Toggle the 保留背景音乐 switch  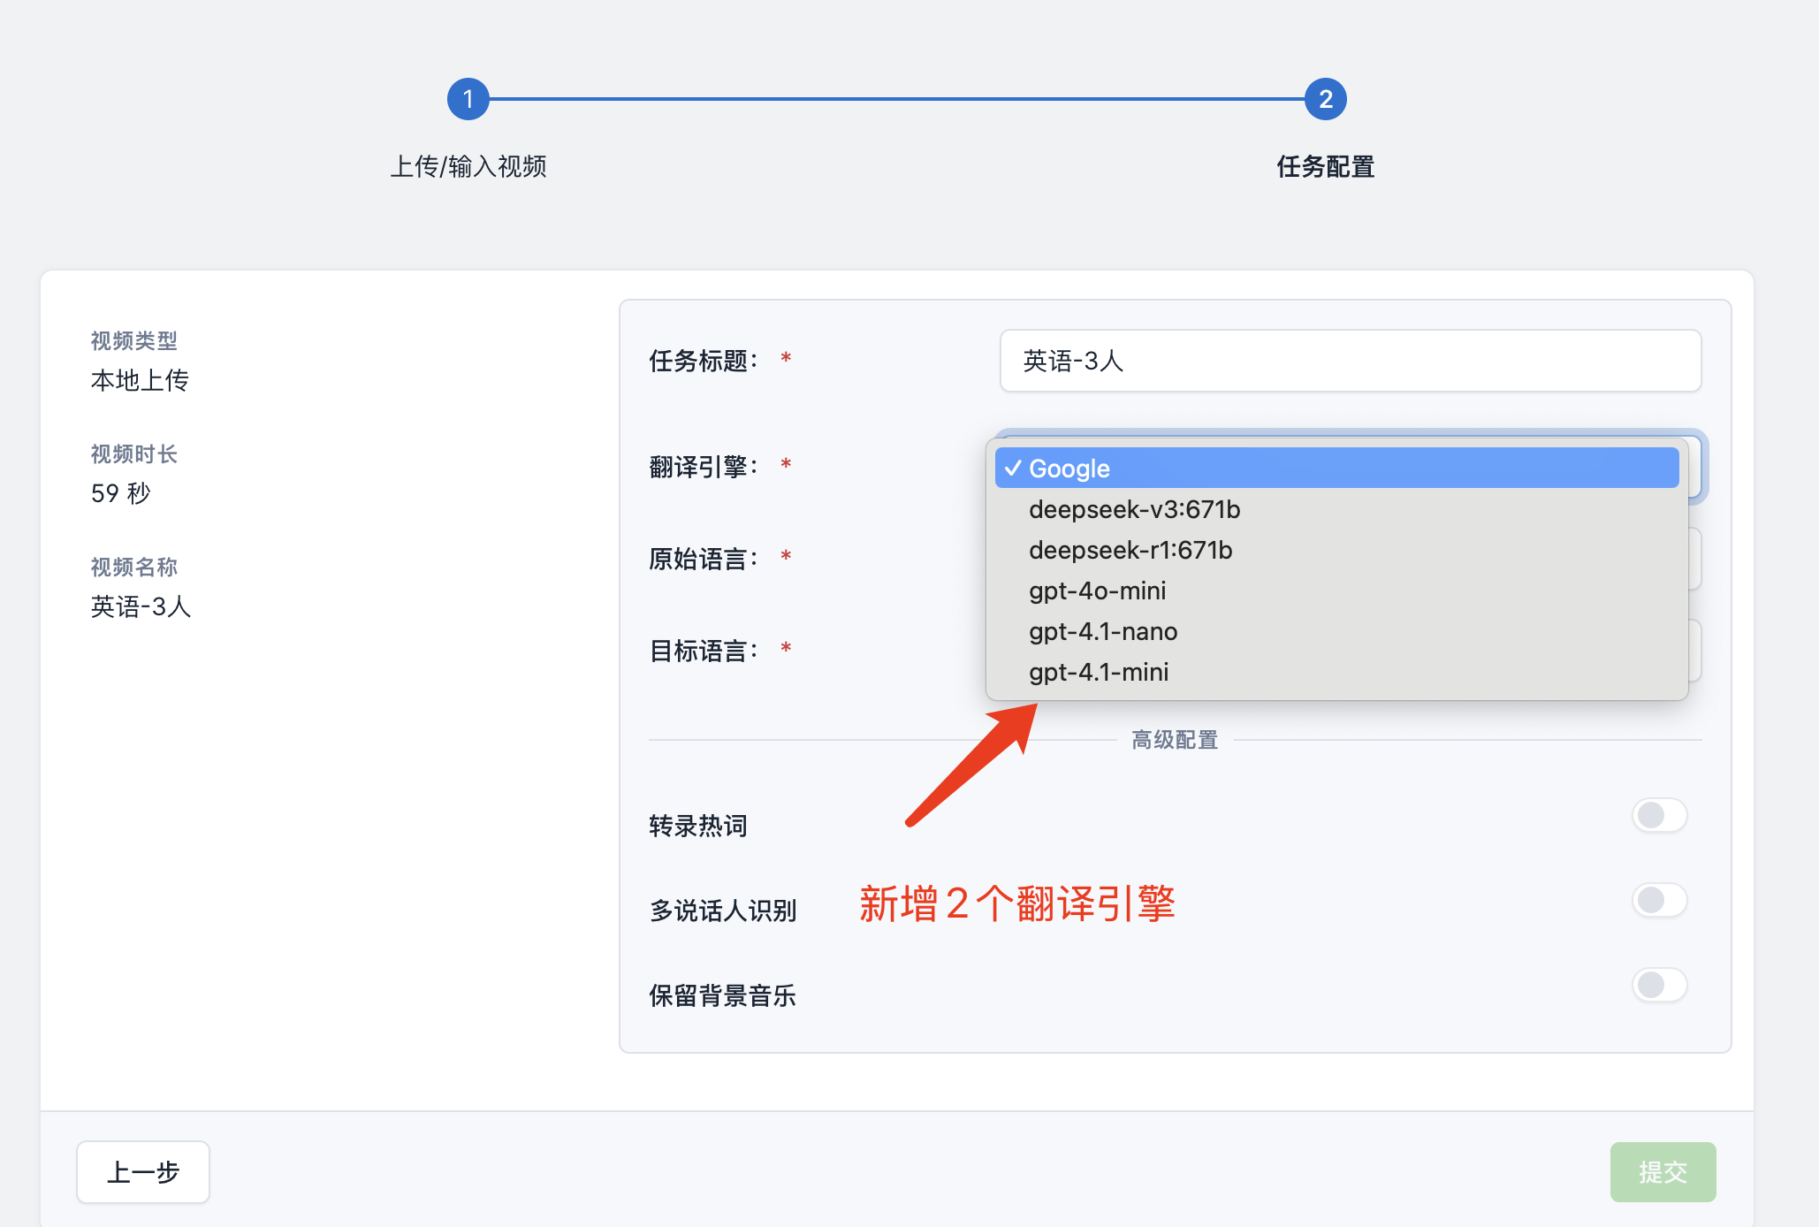click(x=1659, y=985)
